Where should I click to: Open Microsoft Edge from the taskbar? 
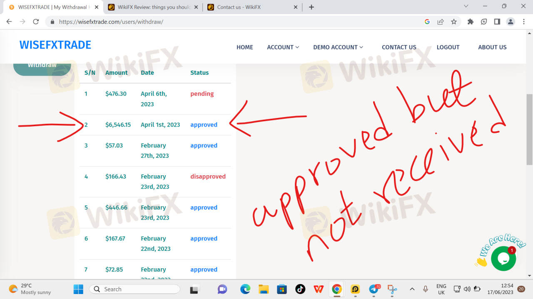pos(245,289)
